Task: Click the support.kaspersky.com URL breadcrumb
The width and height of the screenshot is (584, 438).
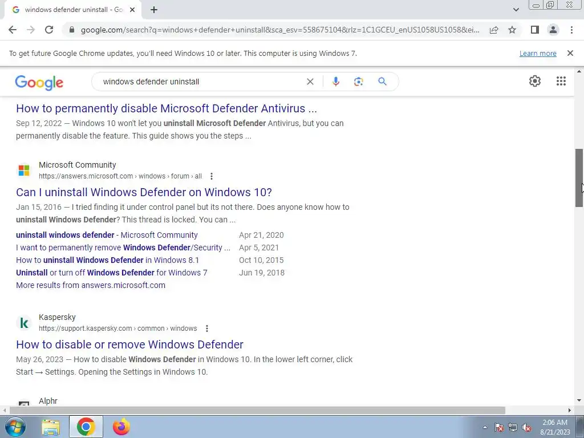Action: 117,328
